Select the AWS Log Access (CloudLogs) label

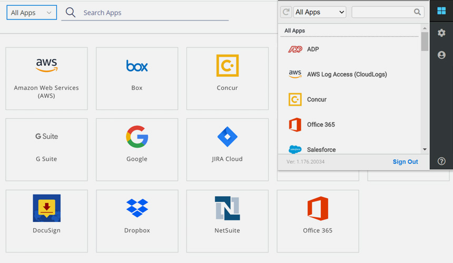tap(347, 74)
